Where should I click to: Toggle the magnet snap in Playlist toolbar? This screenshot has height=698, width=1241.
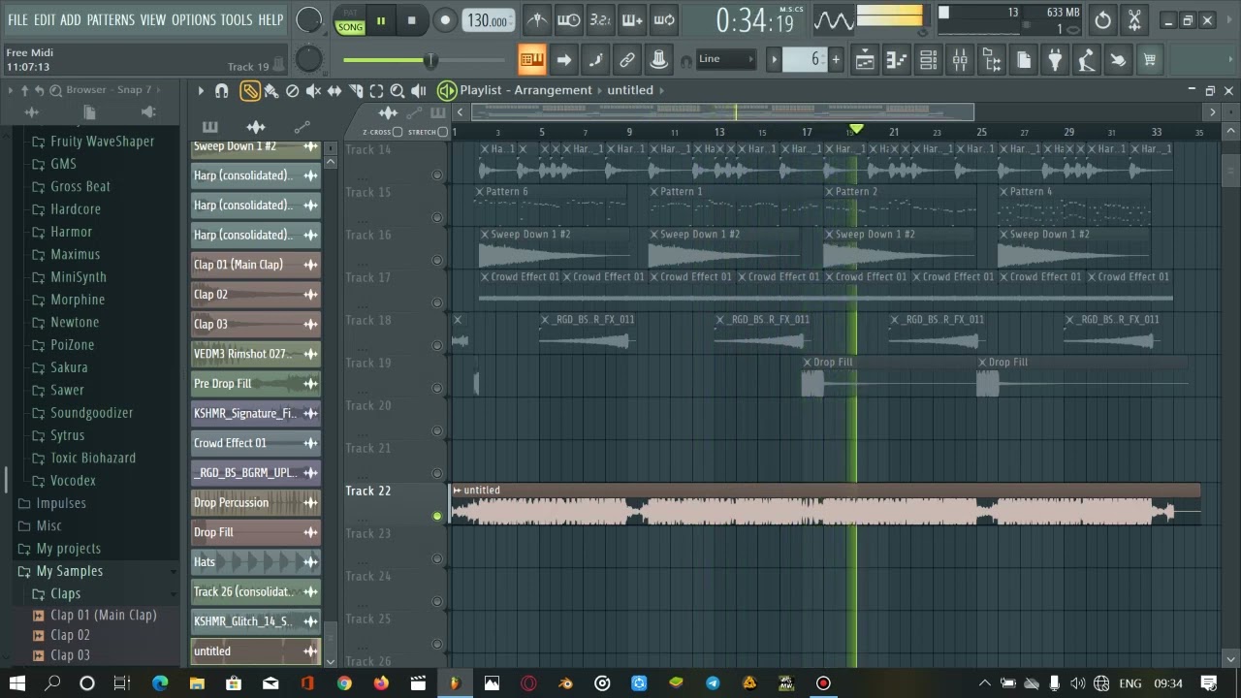[x=222, y=90]
